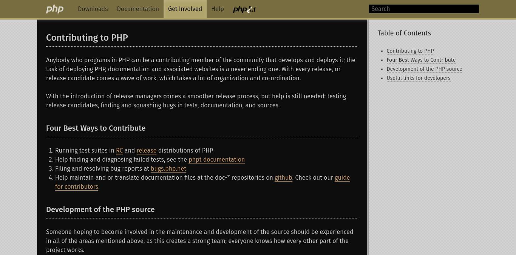Click paragraph starting 'Anybody who programs in PHP'
Viewport: 516px width, 255px height.
coord(202,69)
